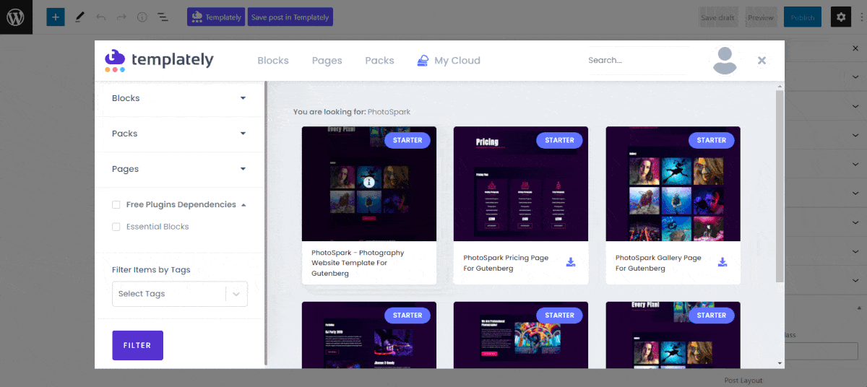Switch to the Pages tab
The image size is (867, 387).
(x=327, y=61)
